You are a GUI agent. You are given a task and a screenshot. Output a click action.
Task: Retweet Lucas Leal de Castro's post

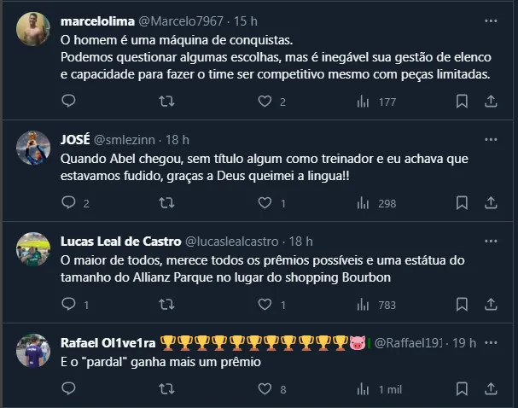click(x=167, y=305)
